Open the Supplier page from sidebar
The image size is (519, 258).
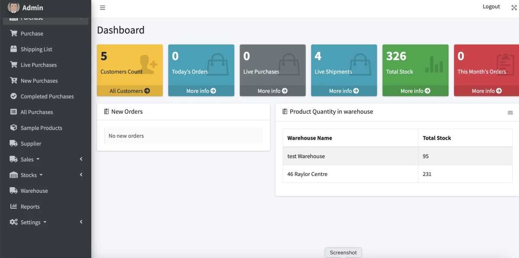[31, 143]
